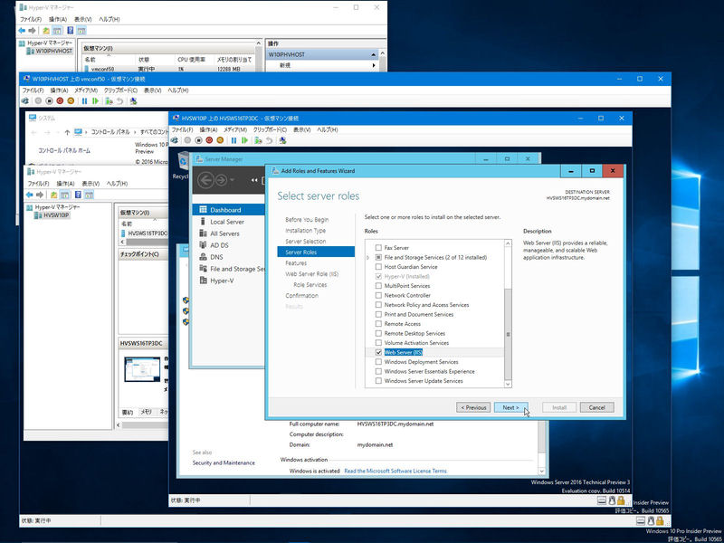The image size is (724, 543).
Task: Check Windows Server Update Services
Action: point(378,381)
